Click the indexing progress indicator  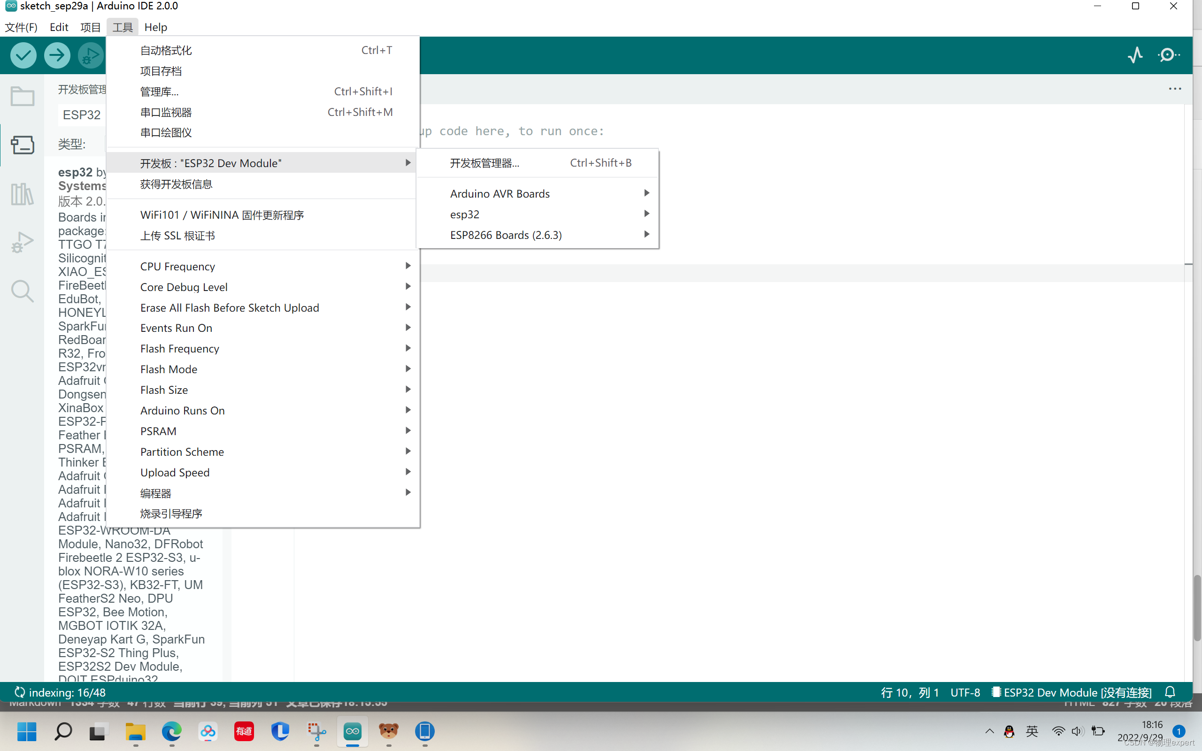(x=60, y=692)
